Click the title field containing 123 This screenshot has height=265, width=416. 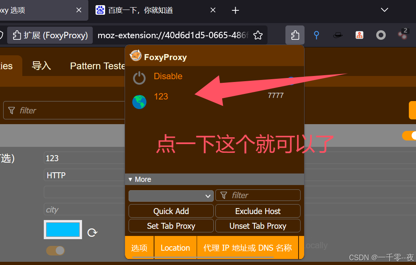(x=84, y=158)
